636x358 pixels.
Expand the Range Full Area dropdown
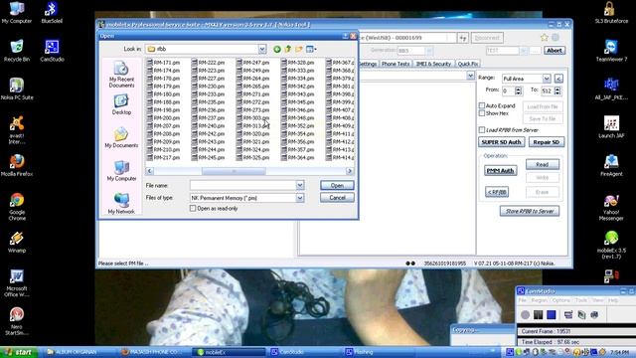pos(547,79)
